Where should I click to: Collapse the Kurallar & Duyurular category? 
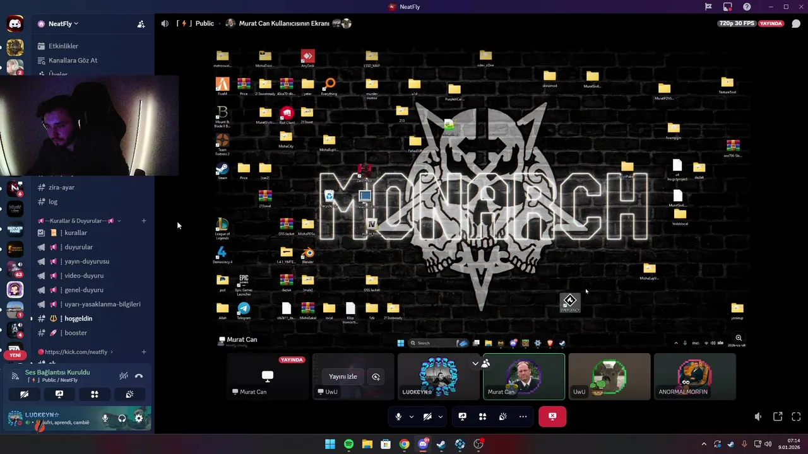[79, 221]
